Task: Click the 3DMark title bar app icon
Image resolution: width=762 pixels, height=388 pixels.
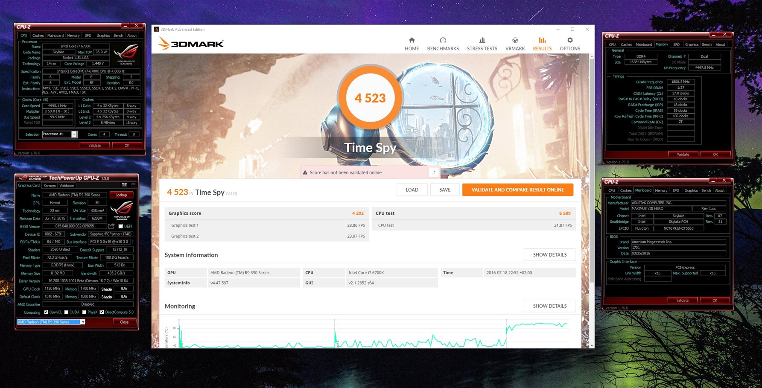Action: pos(157,29)
